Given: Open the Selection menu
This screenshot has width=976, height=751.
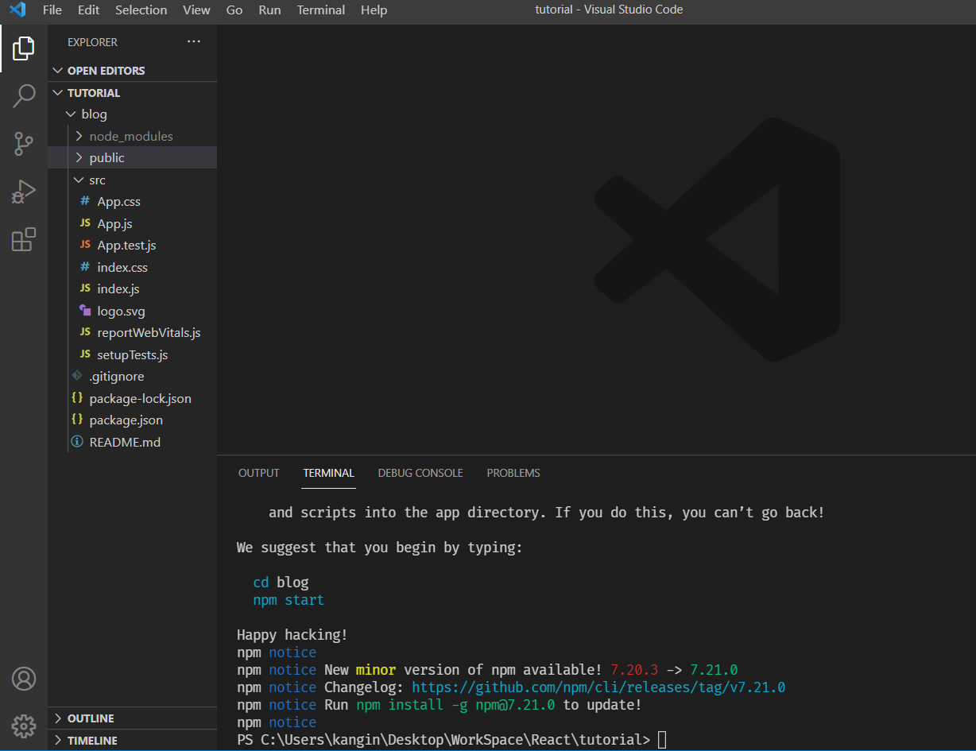Looking at the screenshot, I should [x=141, y=10].
